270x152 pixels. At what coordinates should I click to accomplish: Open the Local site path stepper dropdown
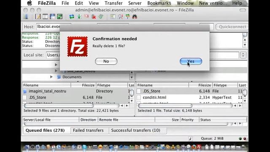[x=243, y=55]
